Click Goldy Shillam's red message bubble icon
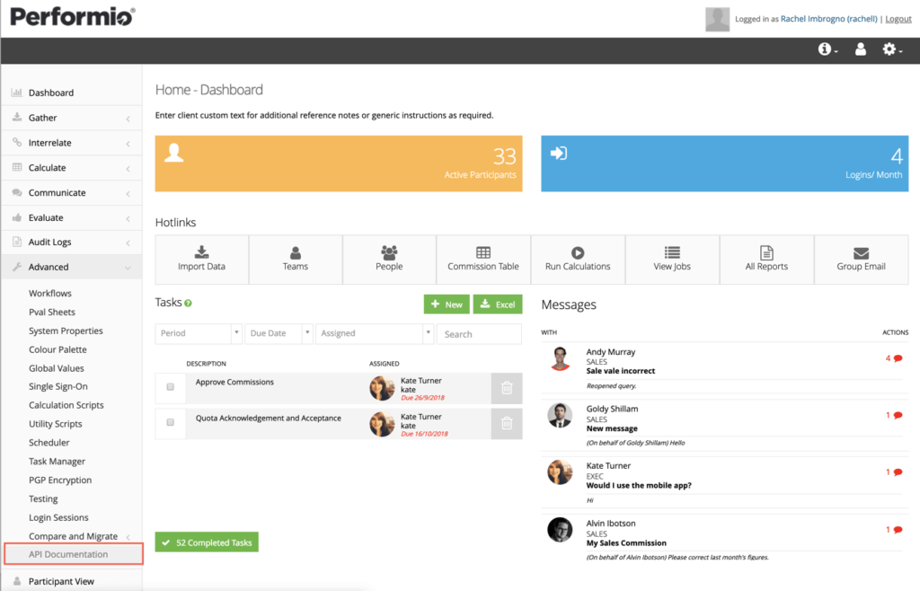920x591 pixels. [898, 415]
